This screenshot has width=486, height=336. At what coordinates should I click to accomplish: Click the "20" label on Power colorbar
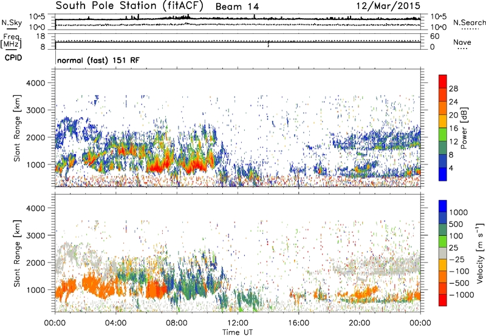[x=453, y=115]
